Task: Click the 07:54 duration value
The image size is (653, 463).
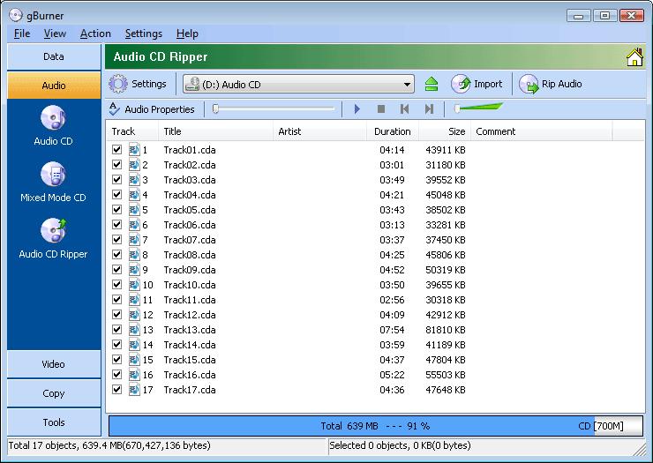Action: coord(392,330)
